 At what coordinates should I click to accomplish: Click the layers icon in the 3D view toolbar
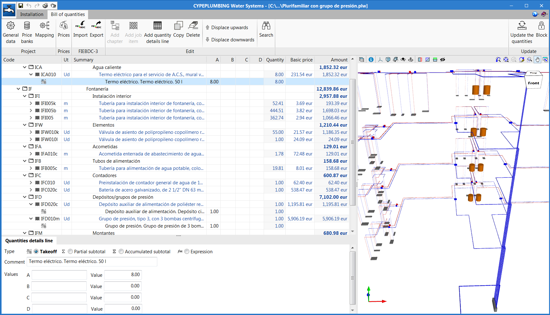(361, 59)
